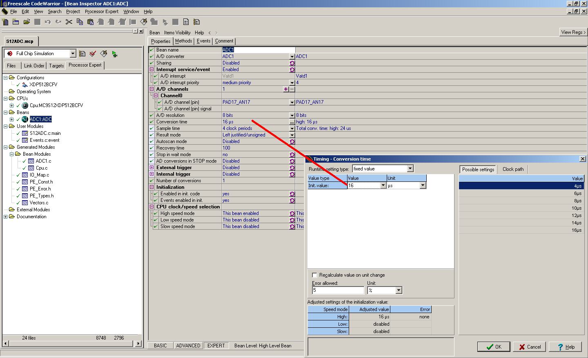
Task: Click the Redo arrow icon
Action: (x=58, y=22)
